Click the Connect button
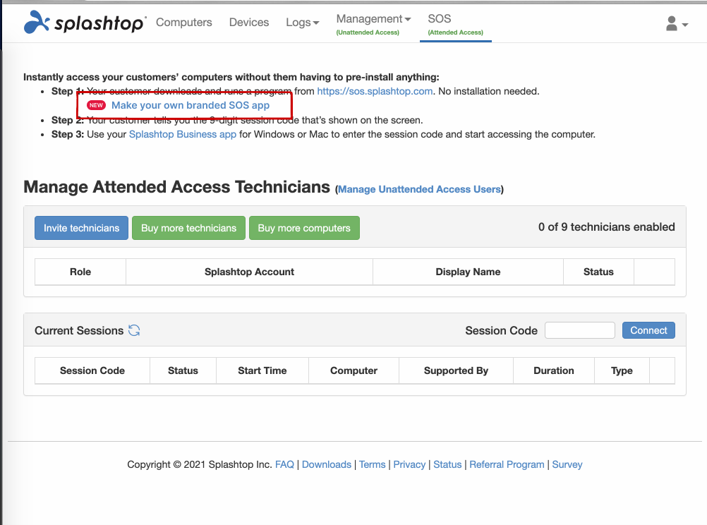Viewport: 707px width, 525px height. click(x=648, y=330)
